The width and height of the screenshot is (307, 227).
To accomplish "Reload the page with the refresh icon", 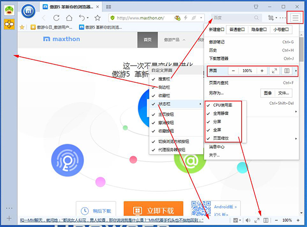I will (56, 18).
